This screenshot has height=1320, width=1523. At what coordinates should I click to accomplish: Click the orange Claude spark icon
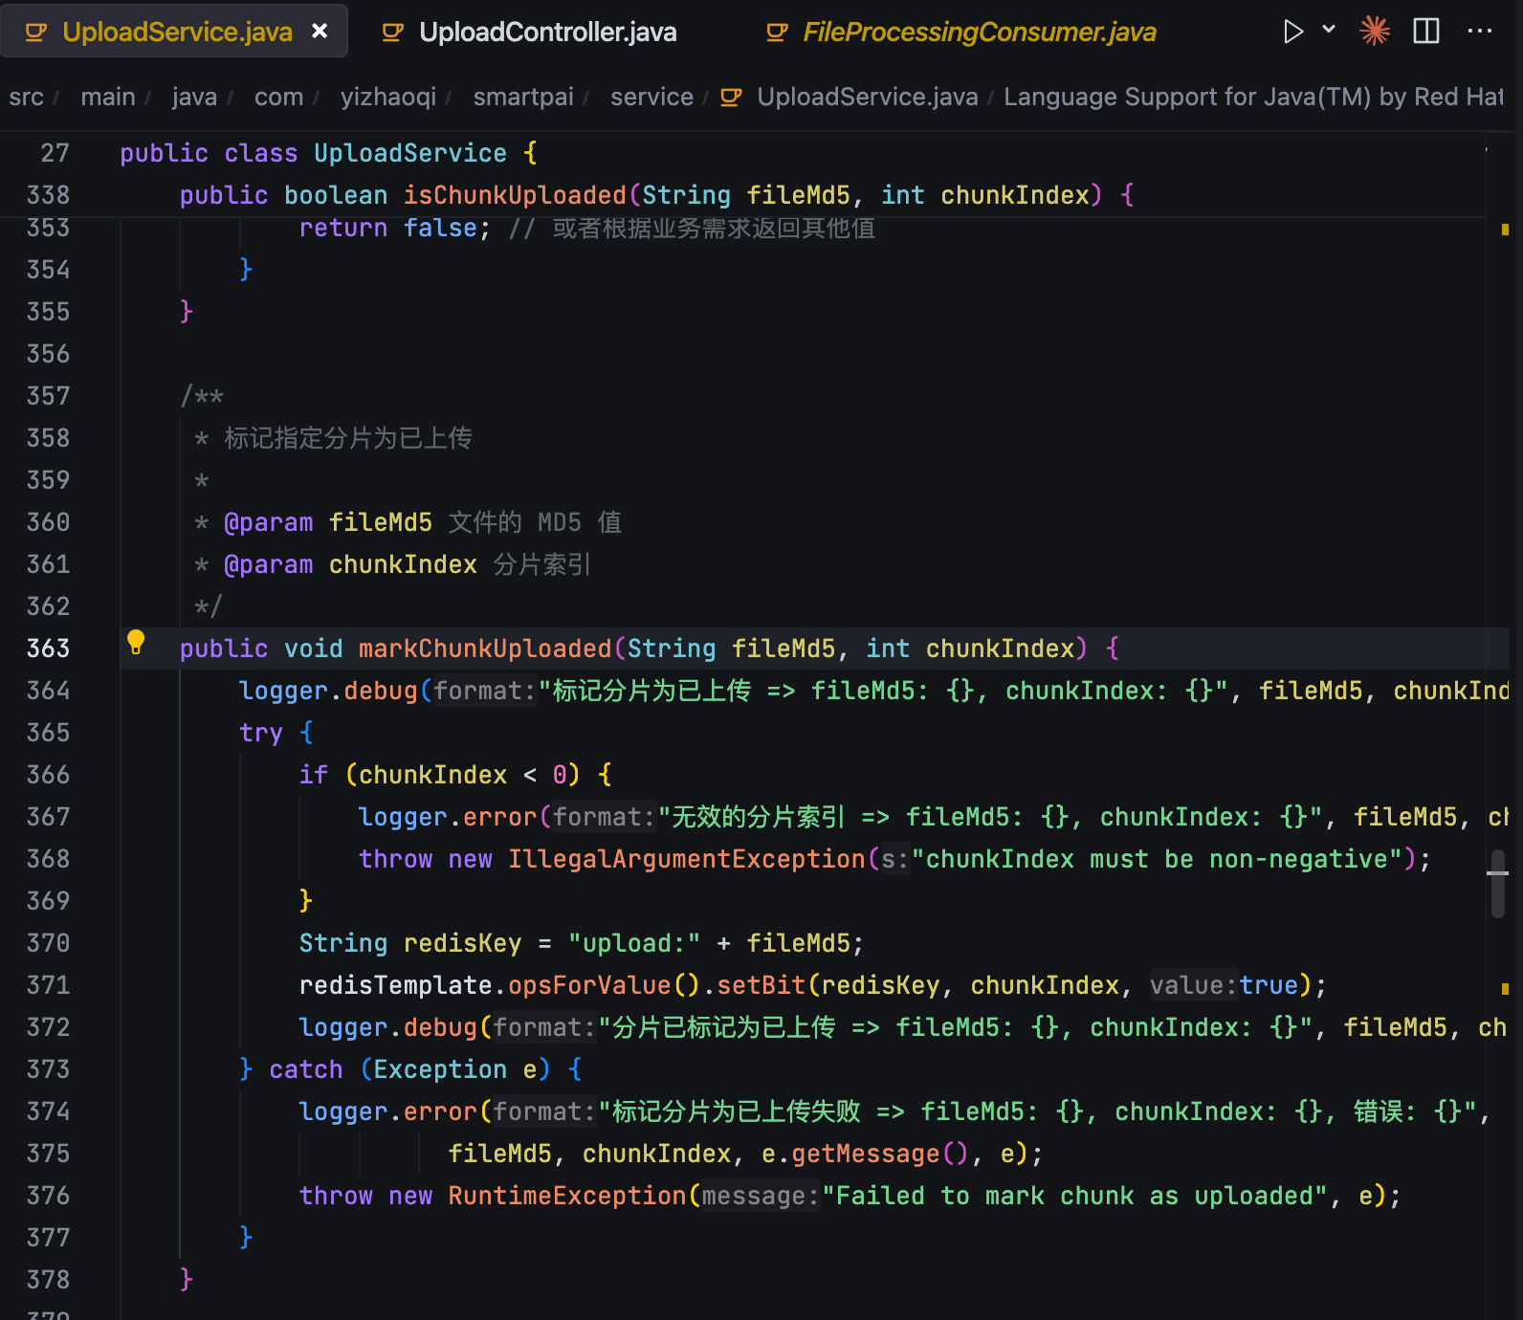click(1375, 32)
